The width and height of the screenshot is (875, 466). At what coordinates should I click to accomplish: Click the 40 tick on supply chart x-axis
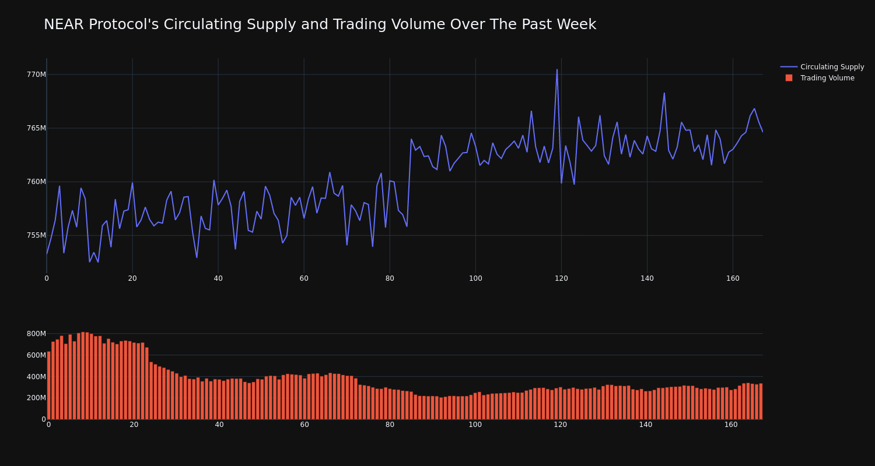coord(218,278)
